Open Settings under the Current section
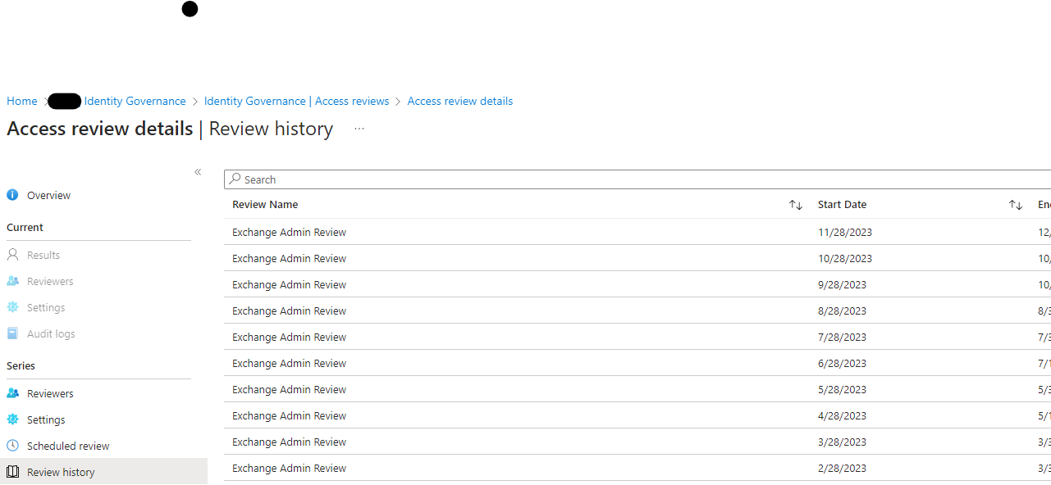 [46, 307]
